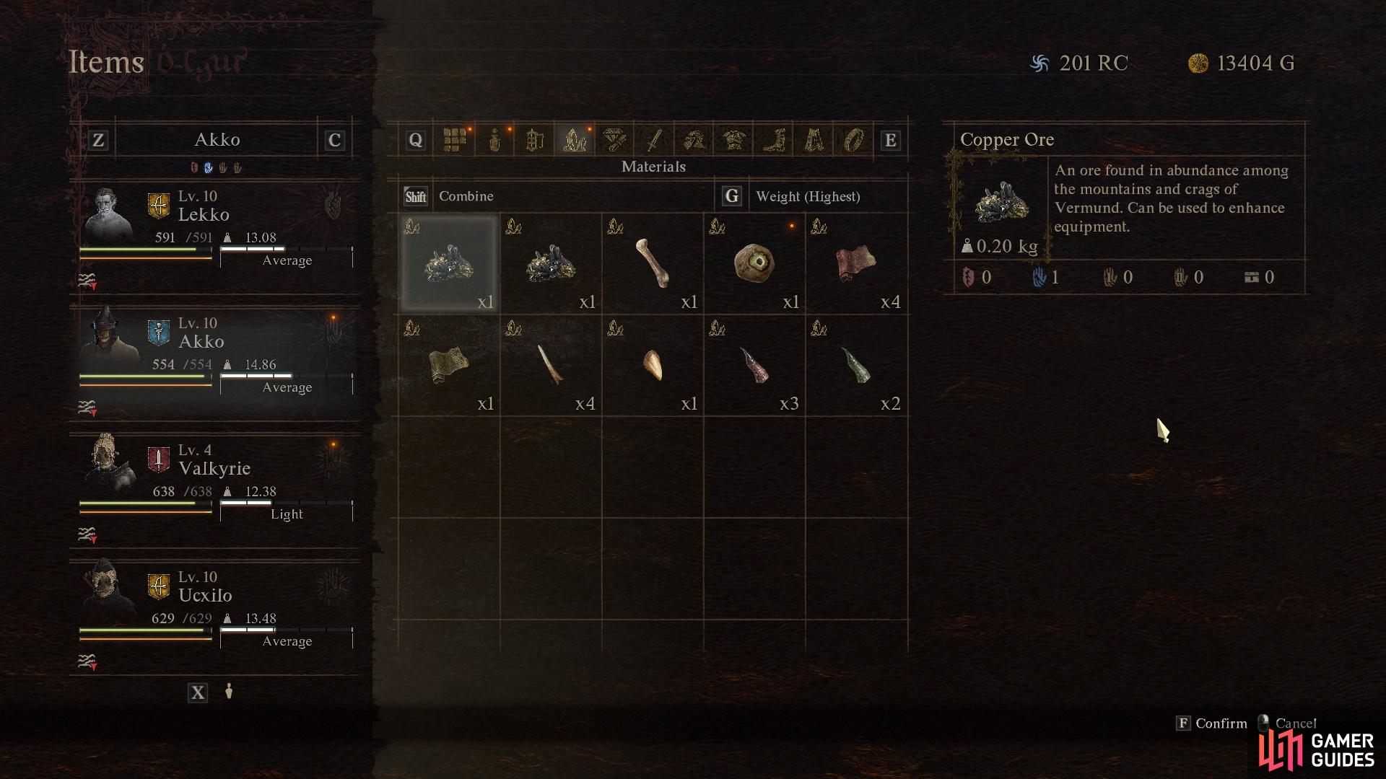The height and width of the screenshot is (779, 1386).
Task: Toggle party view with X key icon
Action: (x=197, y=693)
